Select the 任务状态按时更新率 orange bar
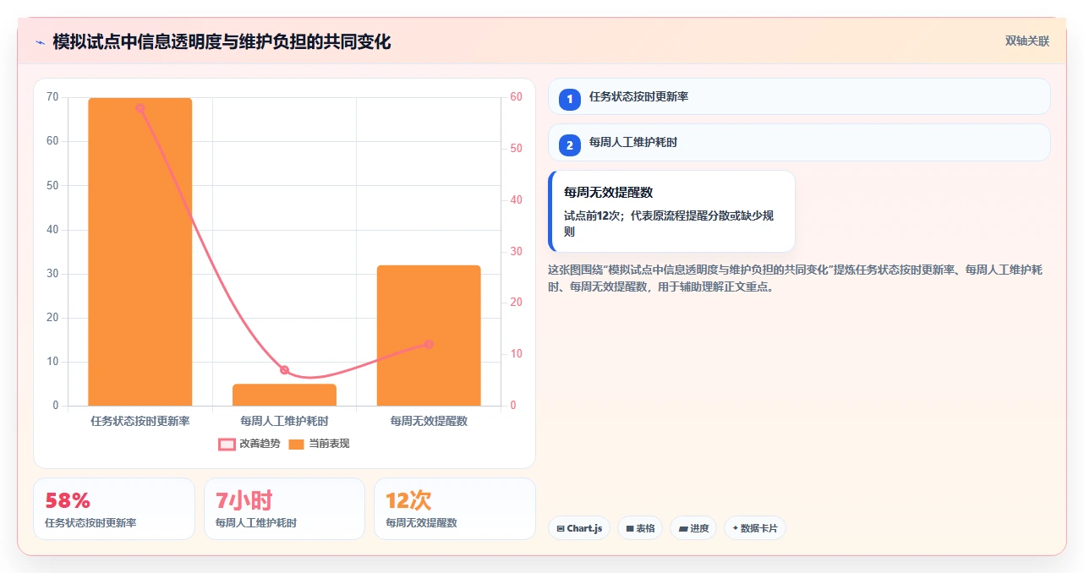This screenshot has width=1084, height=573. pos(140,252)
